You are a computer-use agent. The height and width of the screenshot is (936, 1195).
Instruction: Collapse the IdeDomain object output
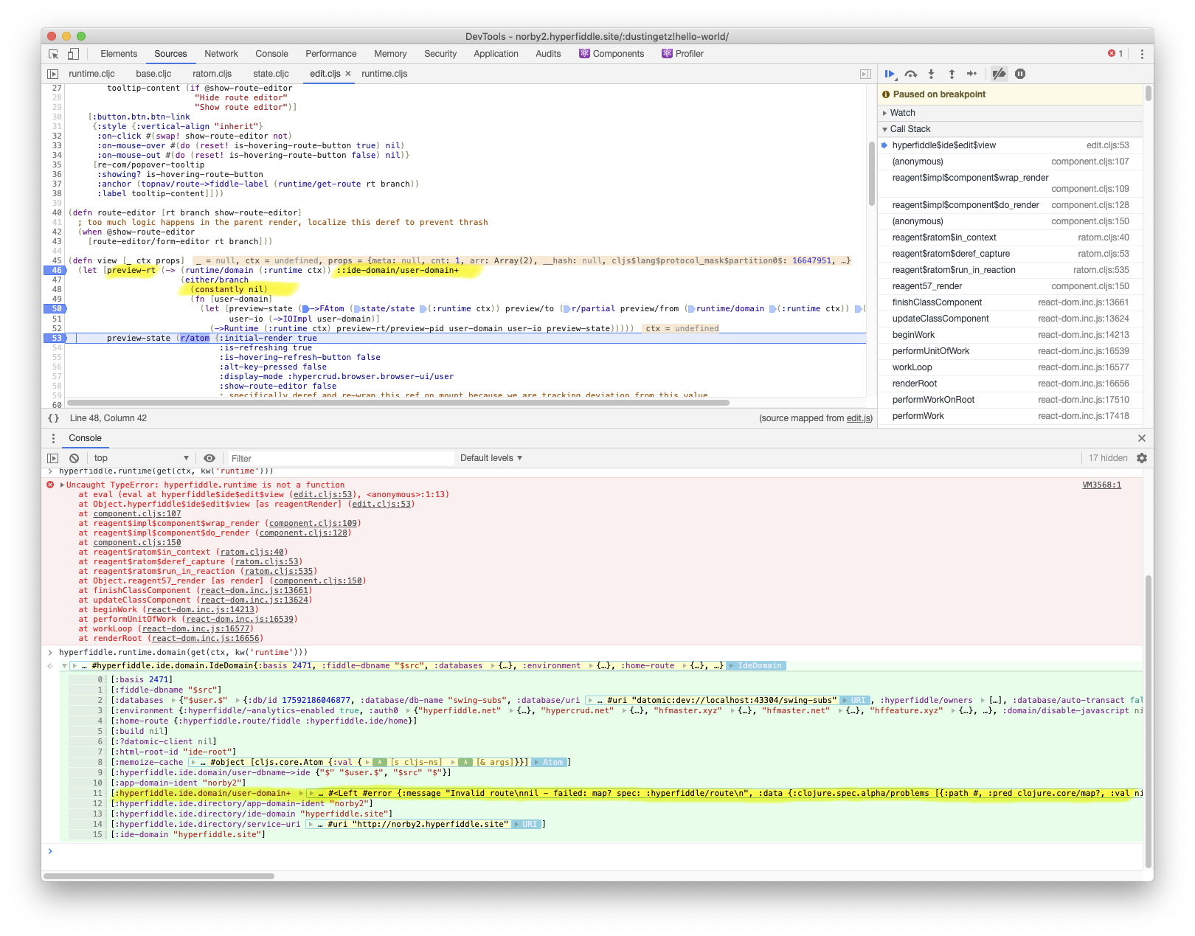pyautogui.click(x=64, y=666)
